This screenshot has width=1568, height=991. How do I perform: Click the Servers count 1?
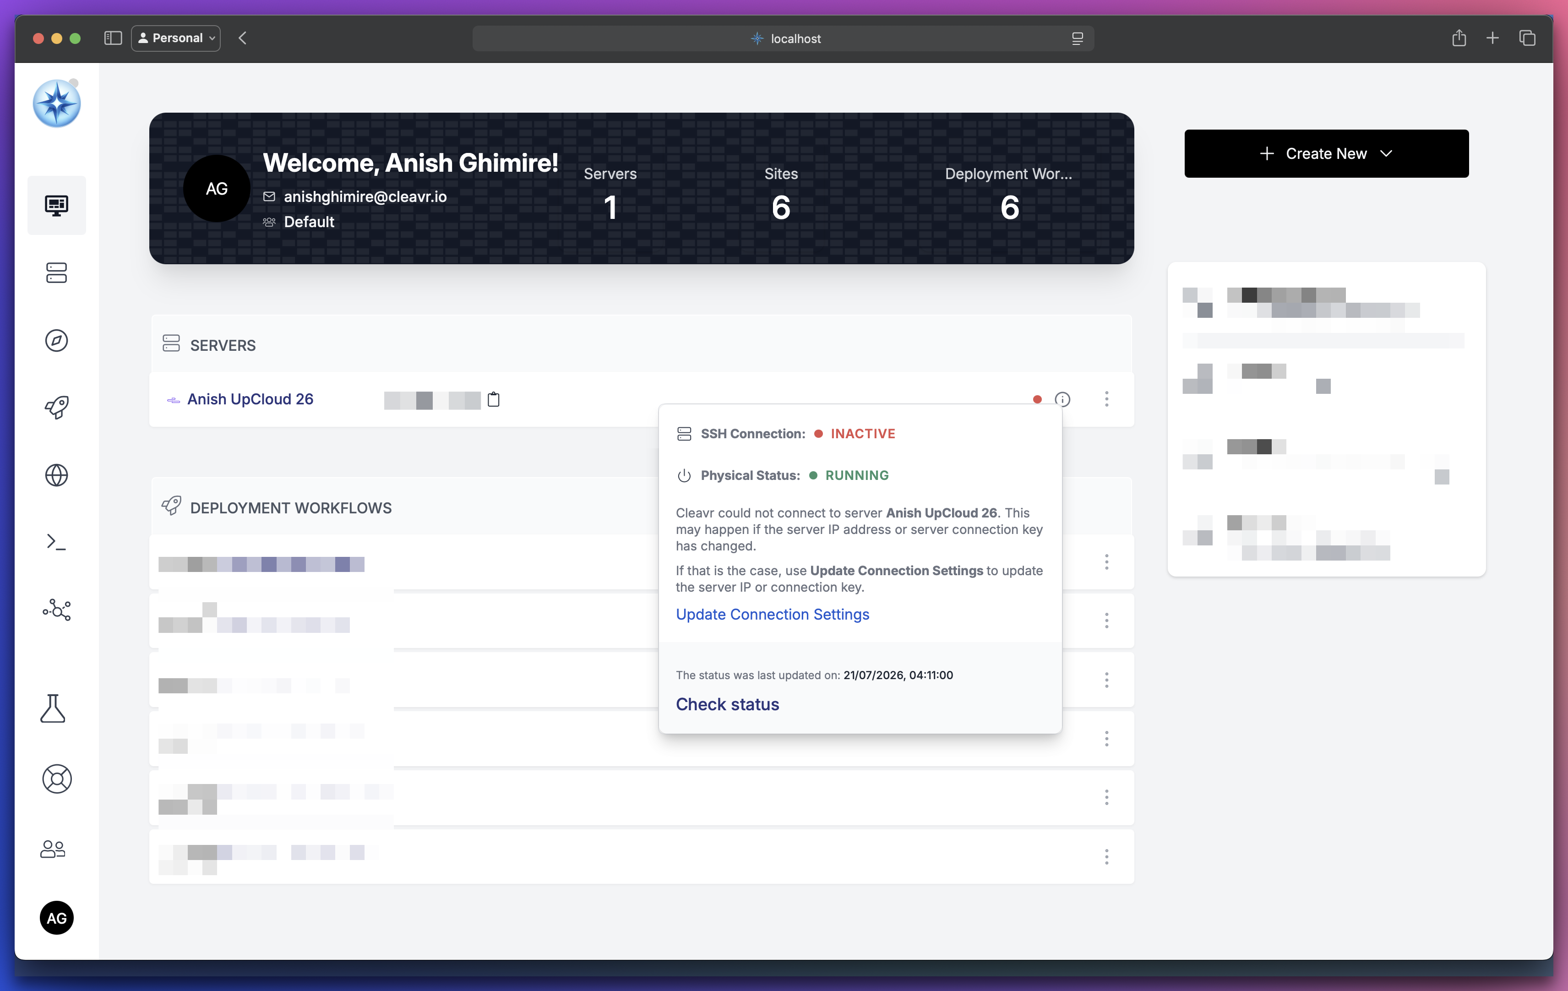(610, 208)
